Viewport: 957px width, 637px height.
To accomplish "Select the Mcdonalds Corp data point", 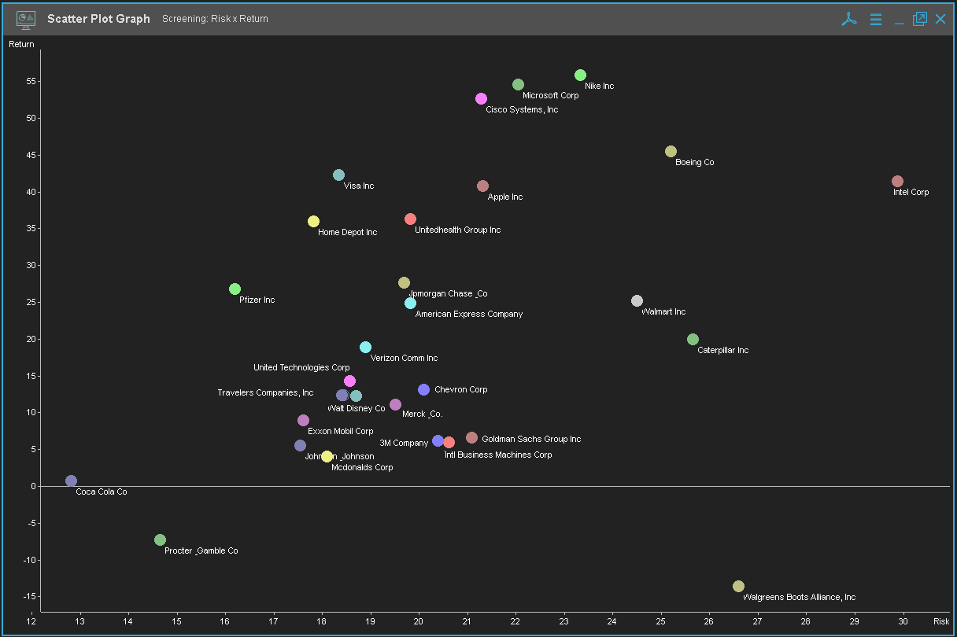I will (327, 456).
